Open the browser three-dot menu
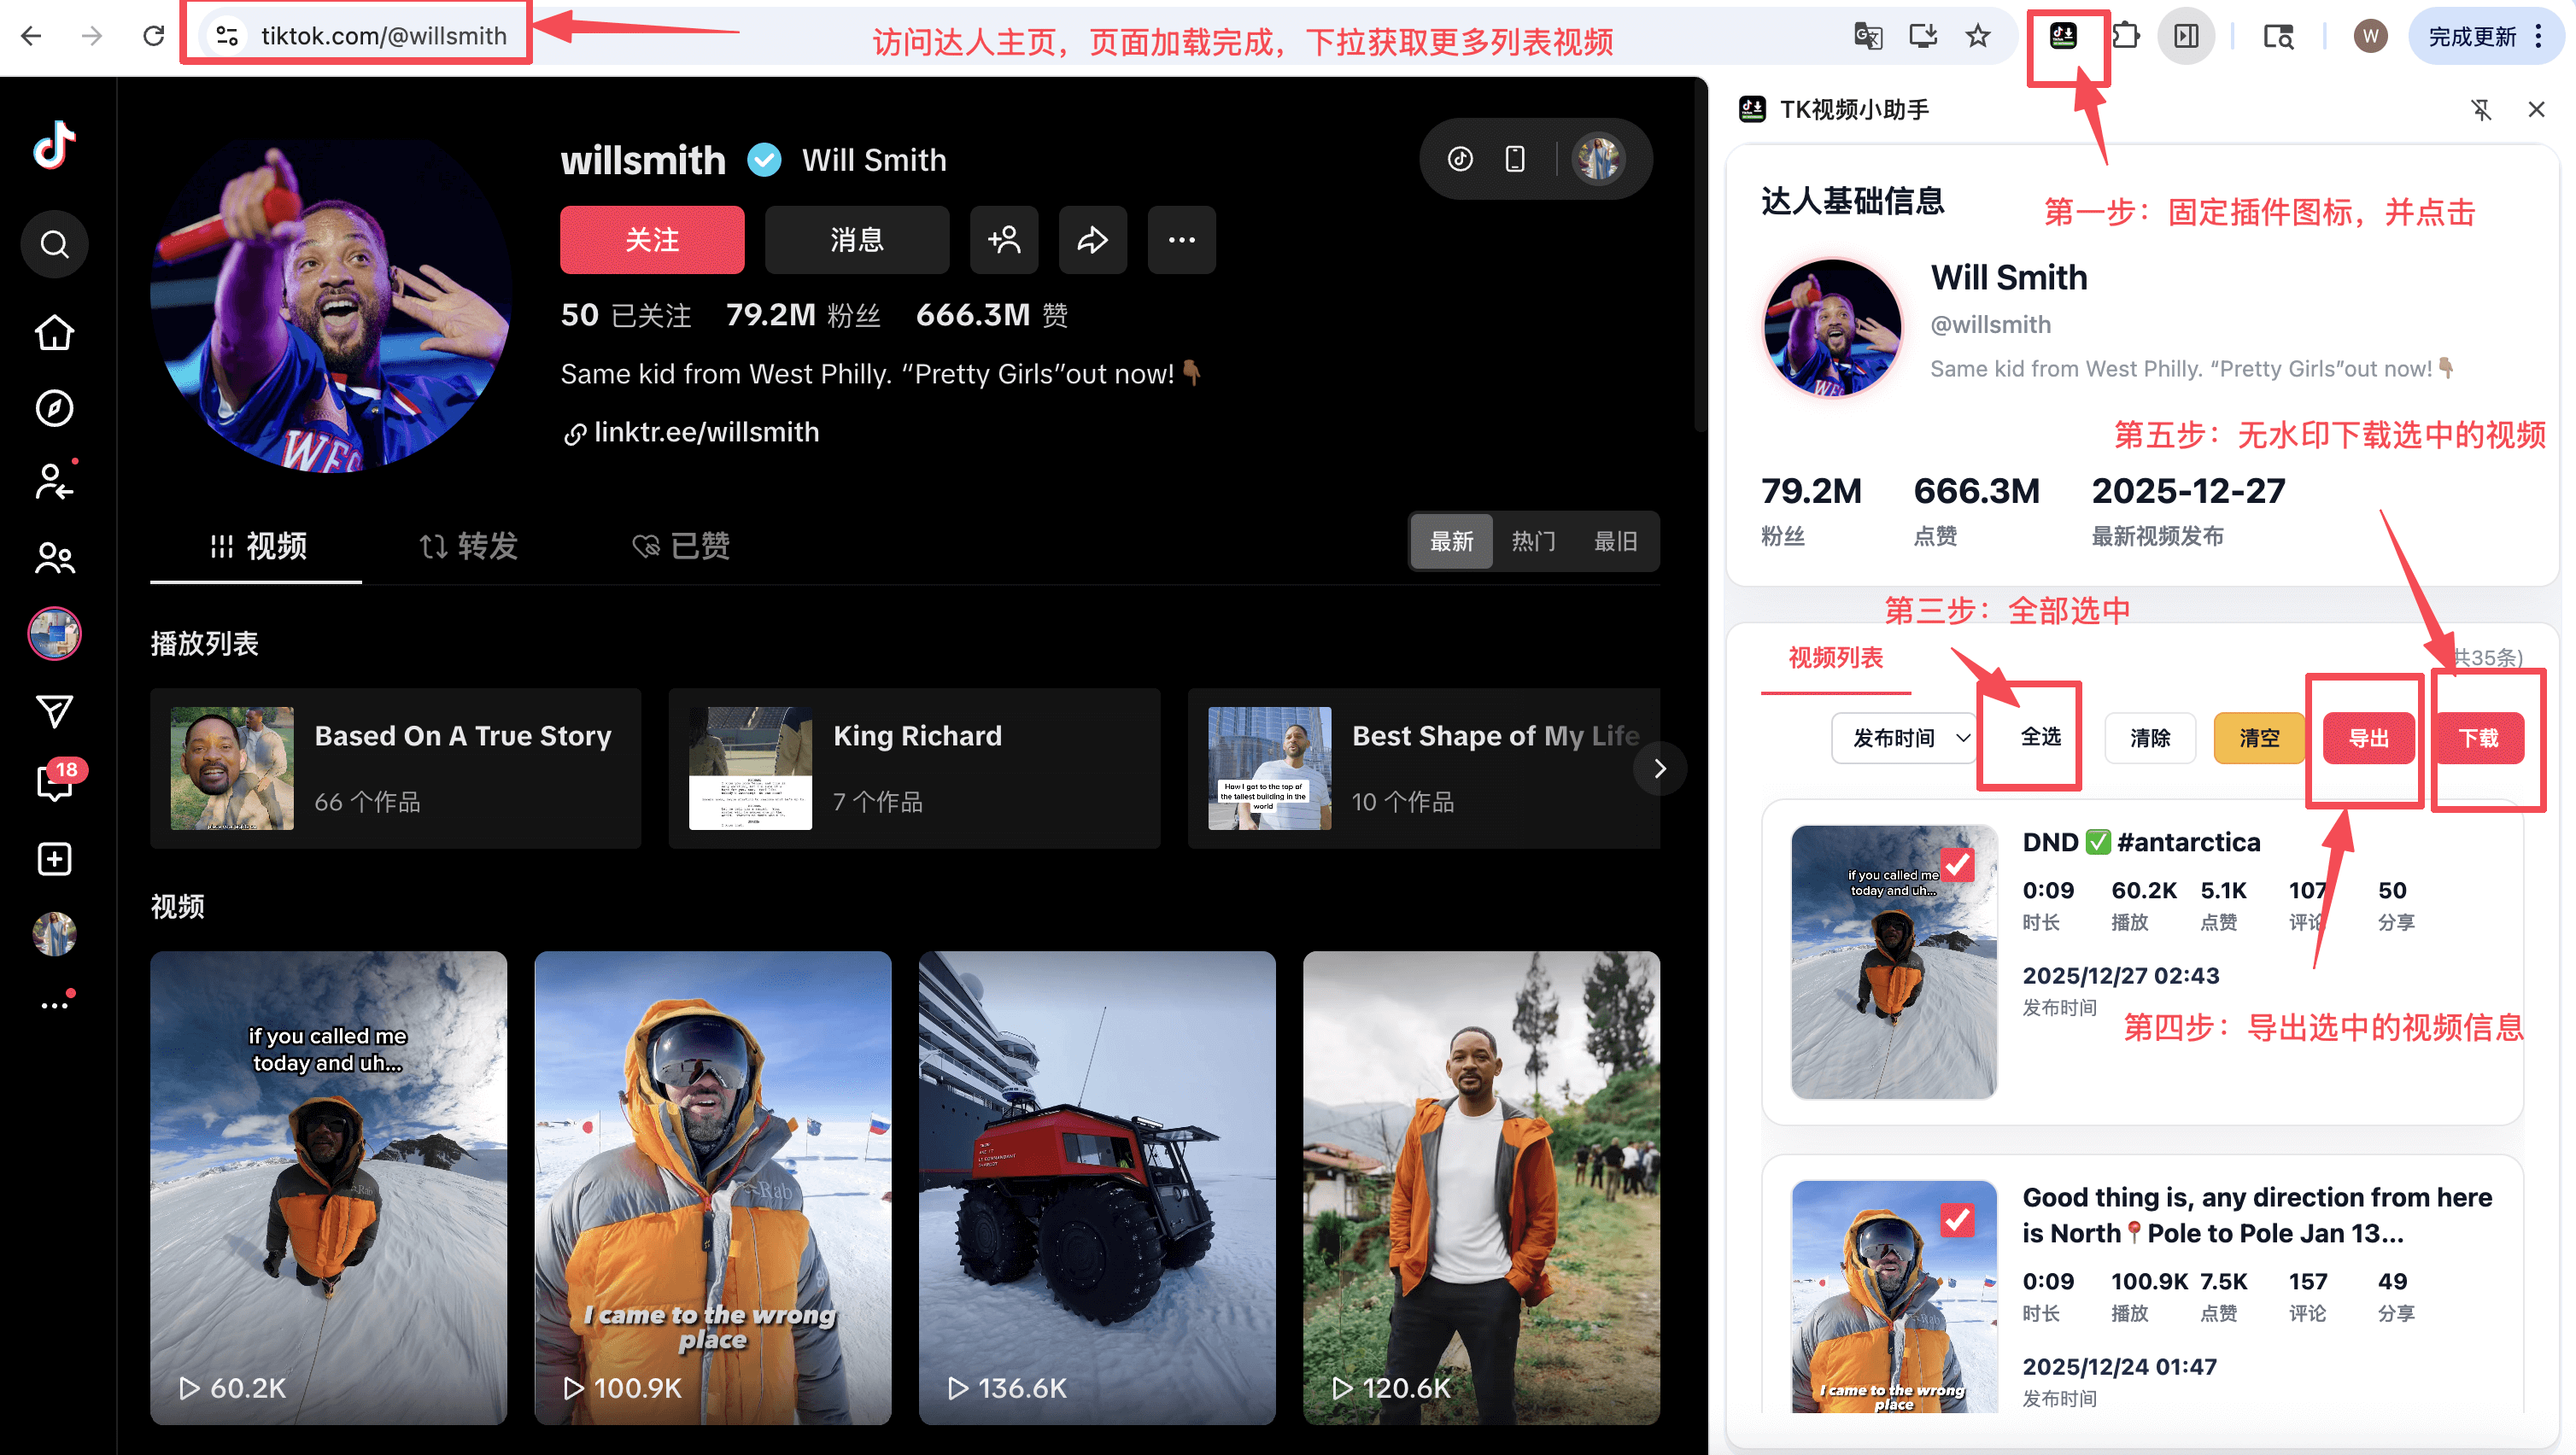Image resolution: width=2576 pixels, height=1455 pixels. [2539, 35]
